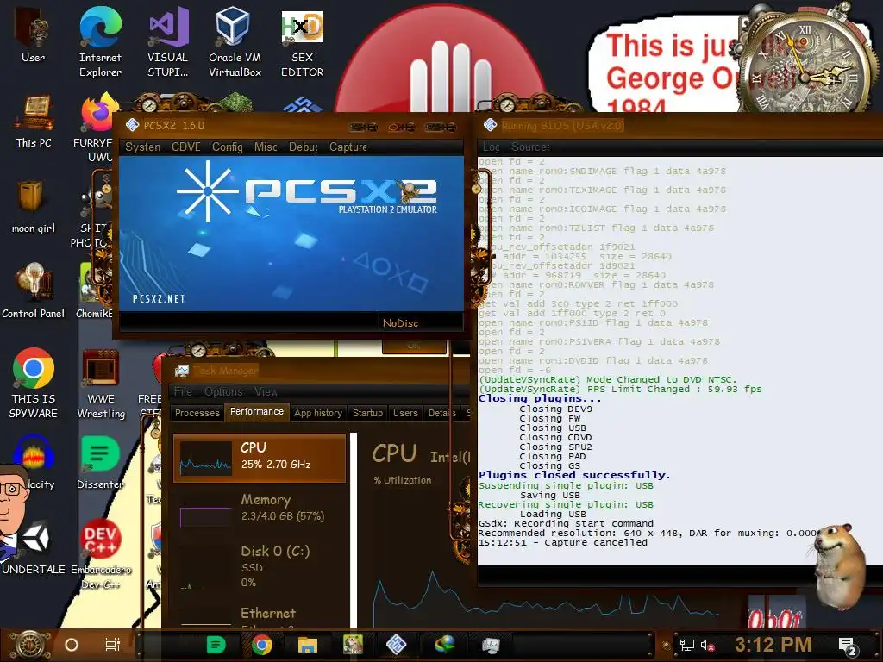Select Ethernet performance item

point(260,615)
